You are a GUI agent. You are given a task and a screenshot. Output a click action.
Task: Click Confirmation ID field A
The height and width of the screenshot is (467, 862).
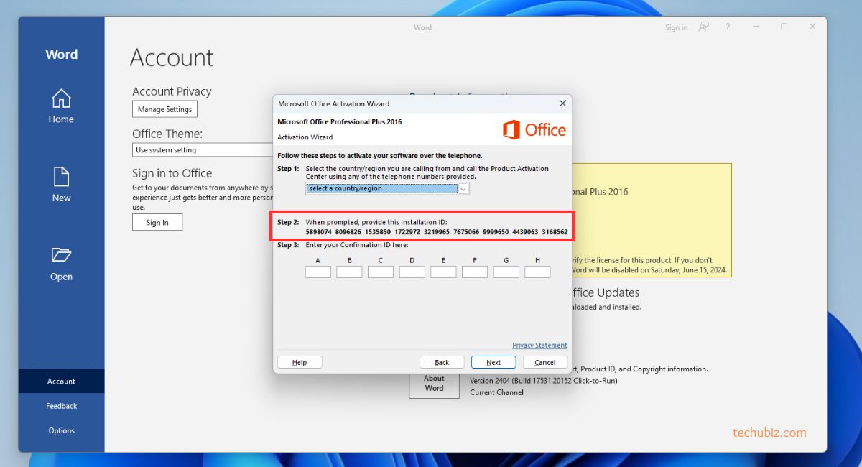coord(318,272)
